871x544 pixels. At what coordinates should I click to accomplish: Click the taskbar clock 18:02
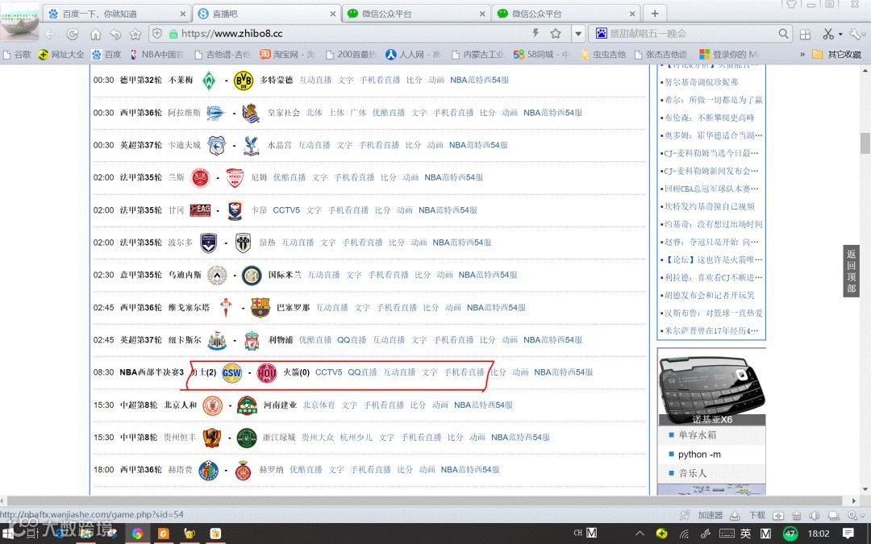pyautogui.click(x=819, y=534)
